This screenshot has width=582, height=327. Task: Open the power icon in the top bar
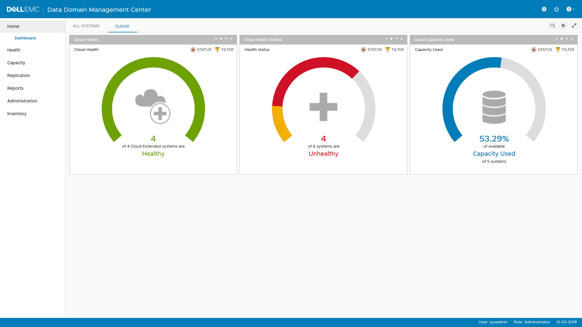pos(557,9)
